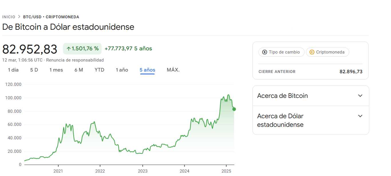Click the dollar icon on Tipo de cambio chip
The height and width of the screenshot is (176, 391).
[264, 52]
